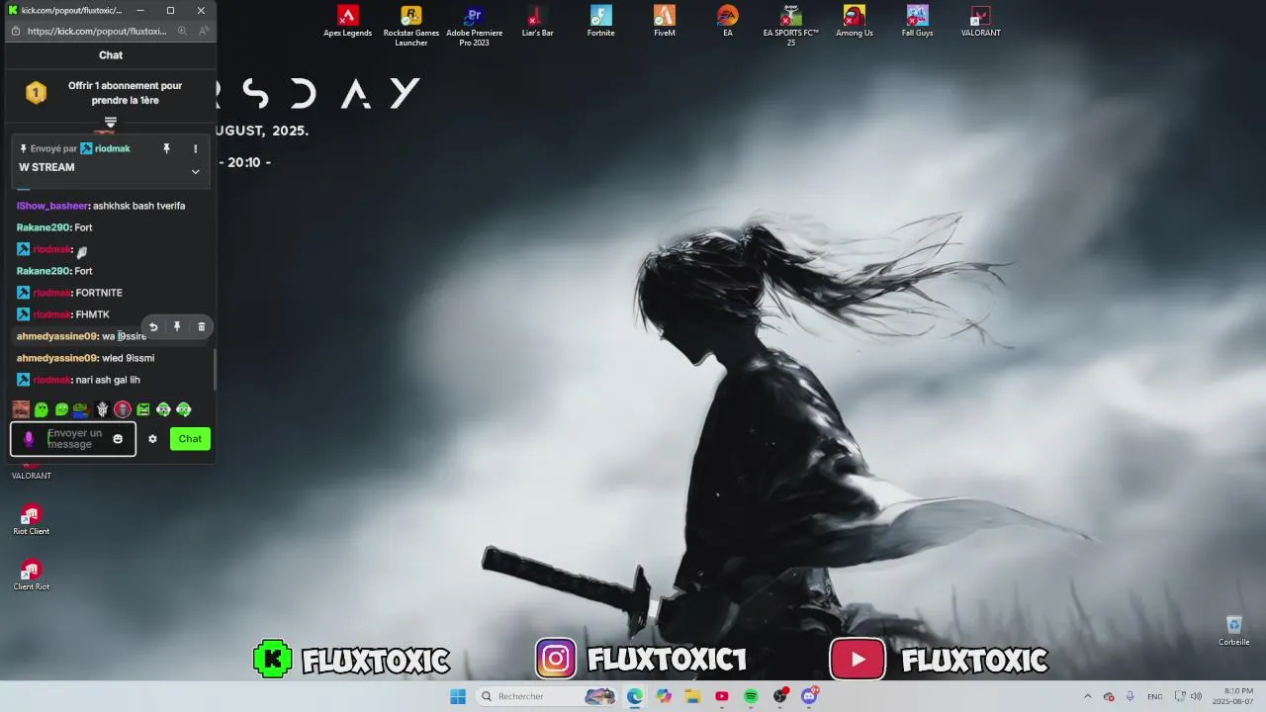Click riodmak's name on the FORTNITE message
1266x712 pixels.
coord(52,293)
